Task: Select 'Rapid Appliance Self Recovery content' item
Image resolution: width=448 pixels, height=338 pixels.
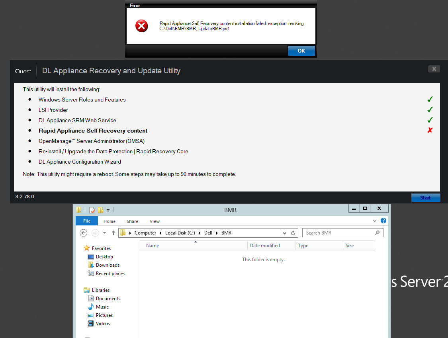Action: [x=93, y=131]
